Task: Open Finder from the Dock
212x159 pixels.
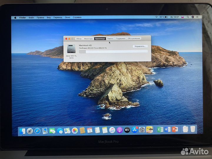Action: pyautogui.click(x=22, y=131)
